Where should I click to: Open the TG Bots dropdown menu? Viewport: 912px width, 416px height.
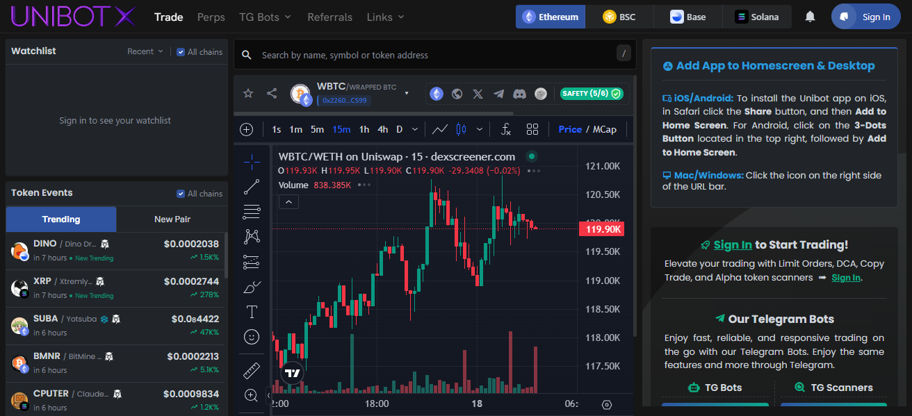(x=265, y=17)
